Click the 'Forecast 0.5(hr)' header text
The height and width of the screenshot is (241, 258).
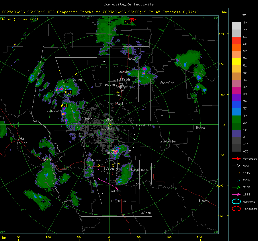point(181,12)
